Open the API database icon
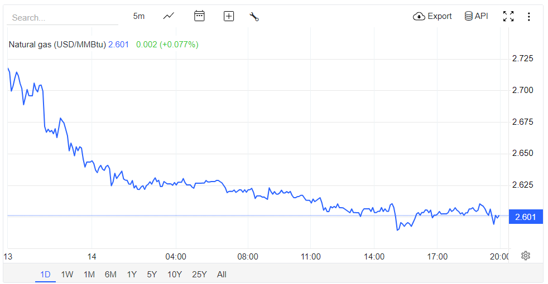 coord(476,16)
